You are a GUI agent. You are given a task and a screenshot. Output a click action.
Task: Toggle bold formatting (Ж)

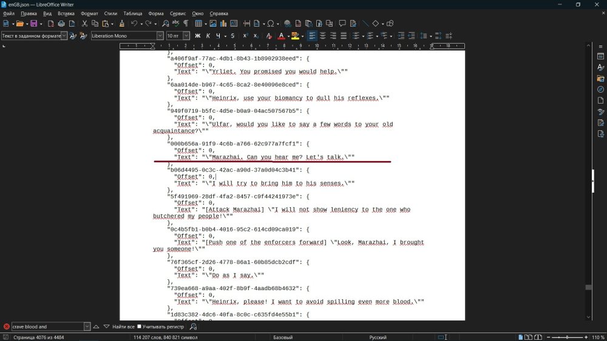[197, 36]
